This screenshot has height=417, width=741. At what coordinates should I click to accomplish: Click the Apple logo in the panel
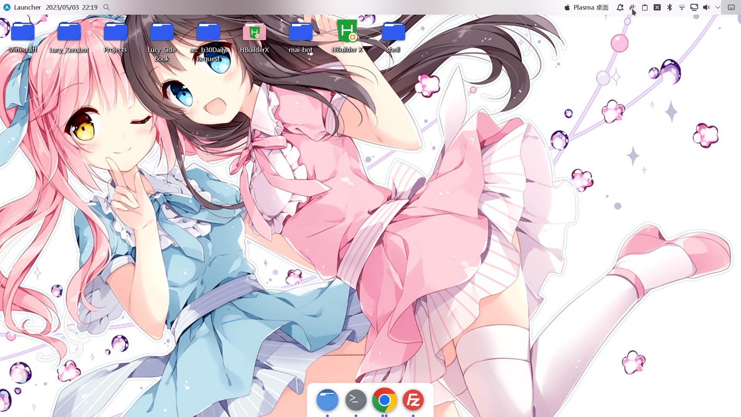567,7
